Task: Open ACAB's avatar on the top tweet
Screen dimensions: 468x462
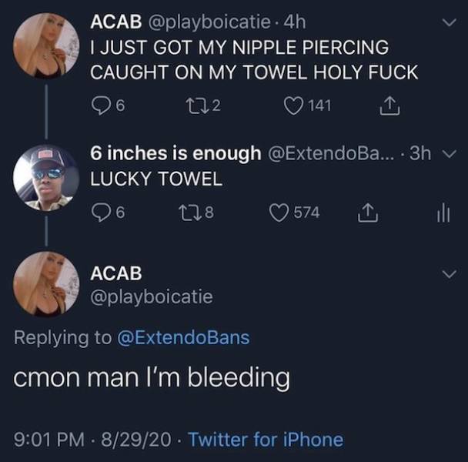Action: click(45, 46)
